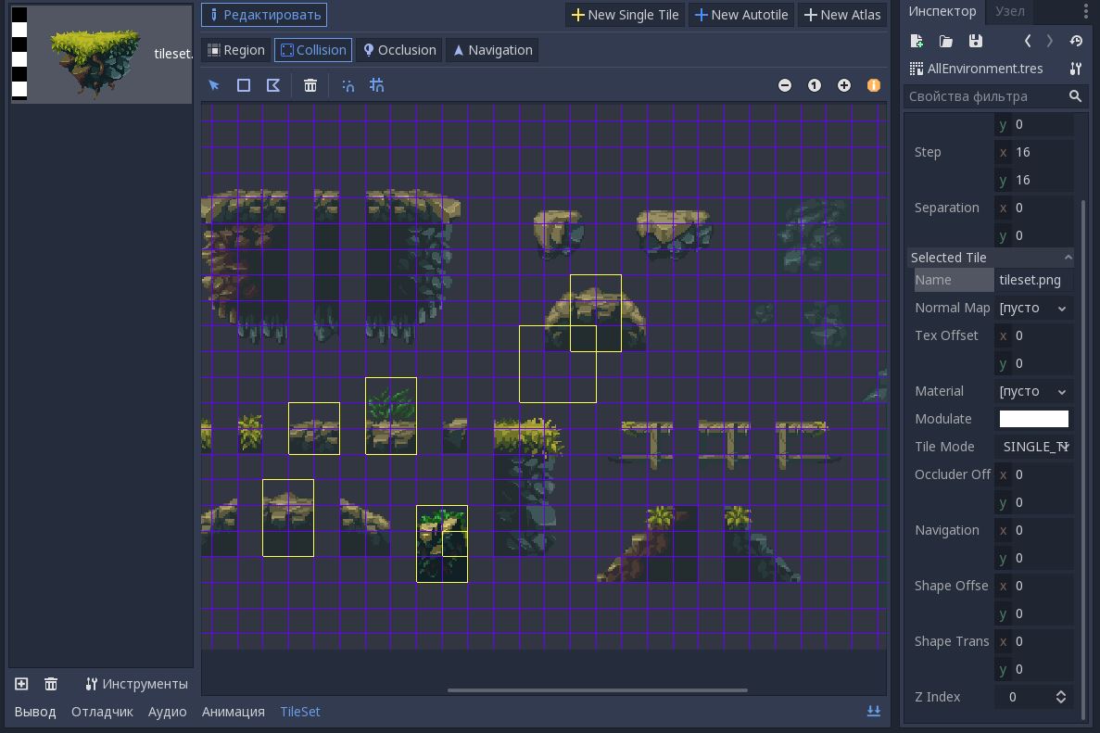Image resolution: width=1100 pixels, height=733 pixels.
Task: Click the Modulate white color swatch
Action: (x=1034, y=419)
